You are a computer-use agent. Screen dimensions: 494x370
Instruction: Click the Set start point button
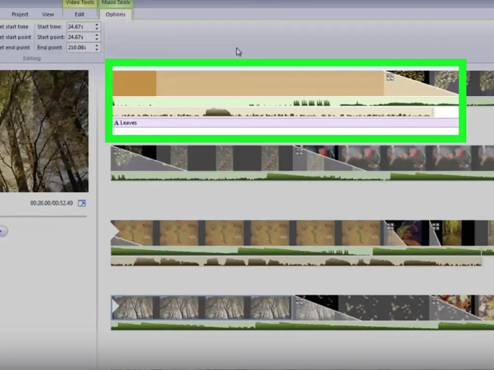[x=15, y=37]
